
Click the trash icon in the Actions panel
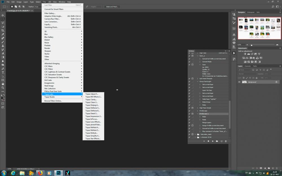click(x=226, y=141)
